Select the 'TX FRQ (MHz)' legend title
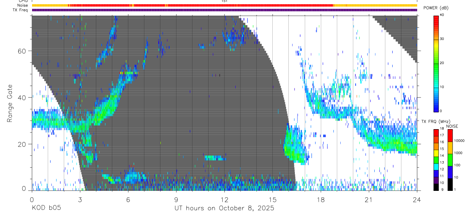This screenshot has height=216, width=469. tap(436, 122)
